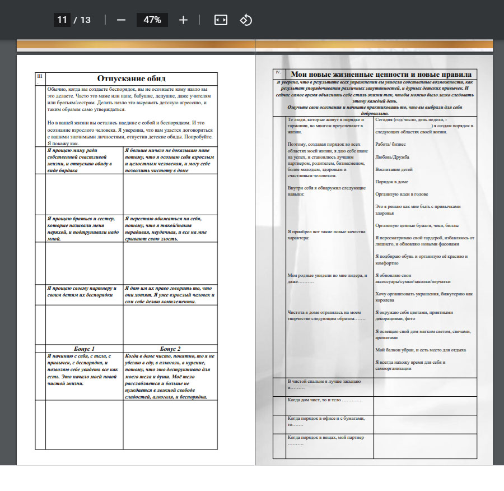Toggle the fit to page icon
Image resolution: width=504 pixels, height=491 pixels.
click(x=221, y=20)
